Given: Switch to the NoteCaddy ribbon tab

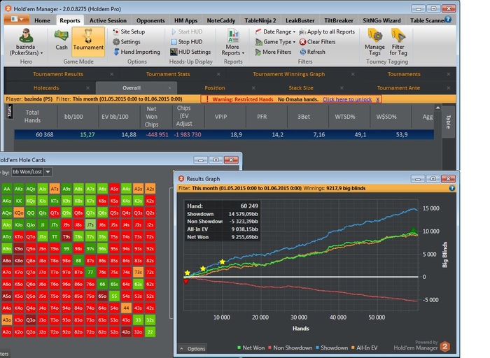Looking at the screenshot, I should [x=220, y=20].
